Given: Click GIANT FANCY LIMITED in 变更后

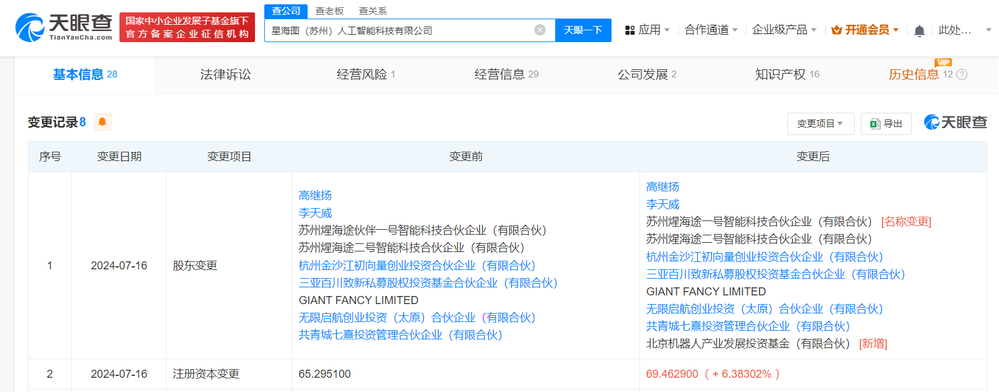Looking at the screenshot, I should coord(706,292).
